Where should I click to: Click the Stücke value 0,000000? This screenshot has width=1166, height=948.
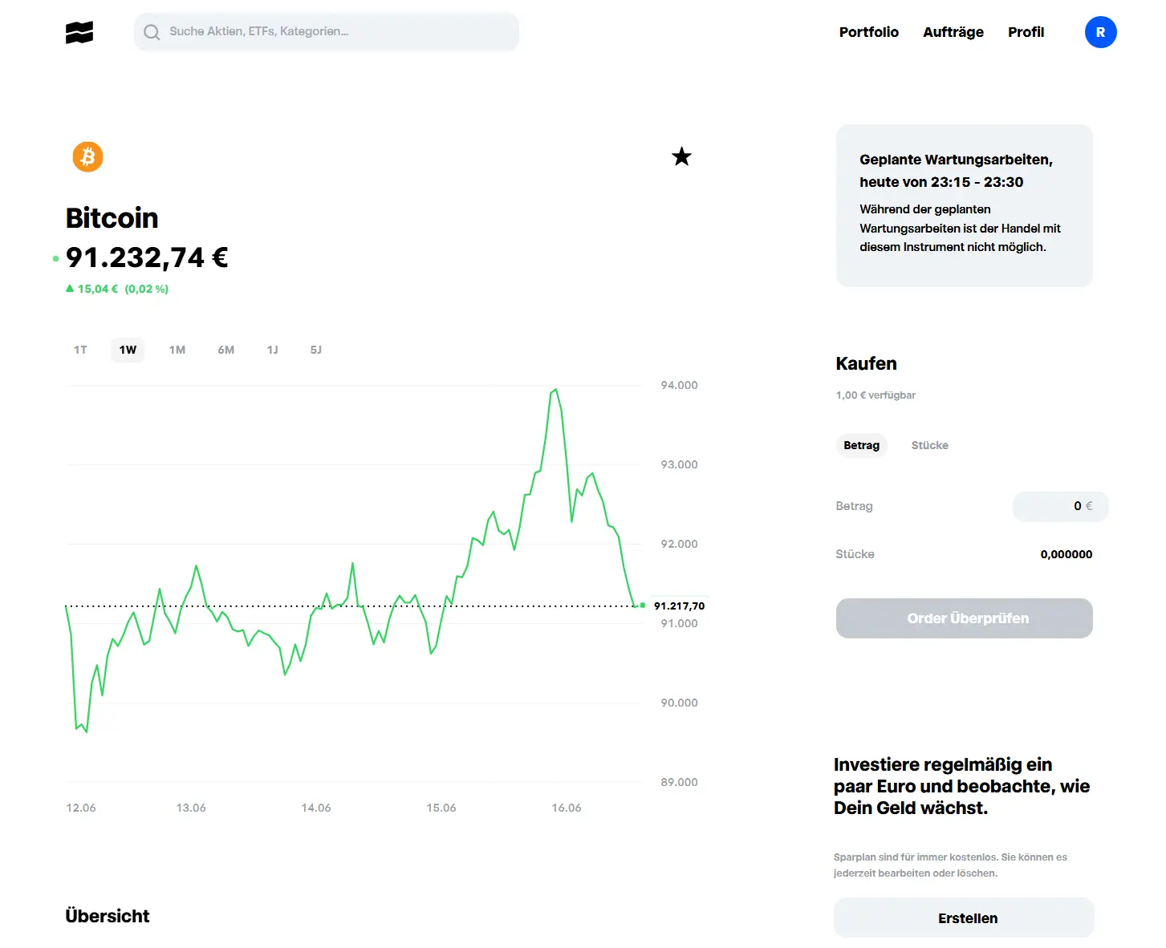(1066, 554)
